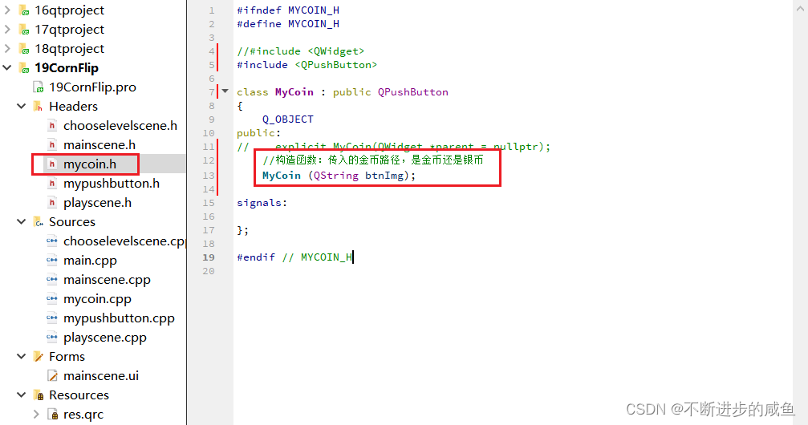
Task: Select 16qtproject in the project tree
Action: [70, 10]
